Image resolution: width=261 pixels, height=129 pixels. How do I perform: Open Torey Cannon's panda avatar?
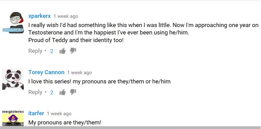(x=13, y=79)
